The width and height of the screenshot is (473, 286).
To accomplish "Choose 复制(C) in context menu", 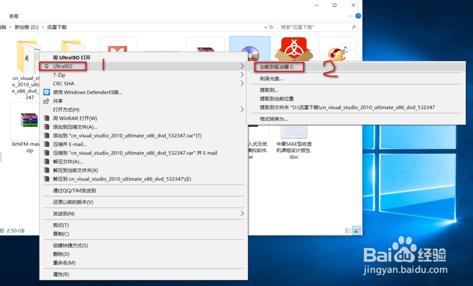I will click(144, 234).
